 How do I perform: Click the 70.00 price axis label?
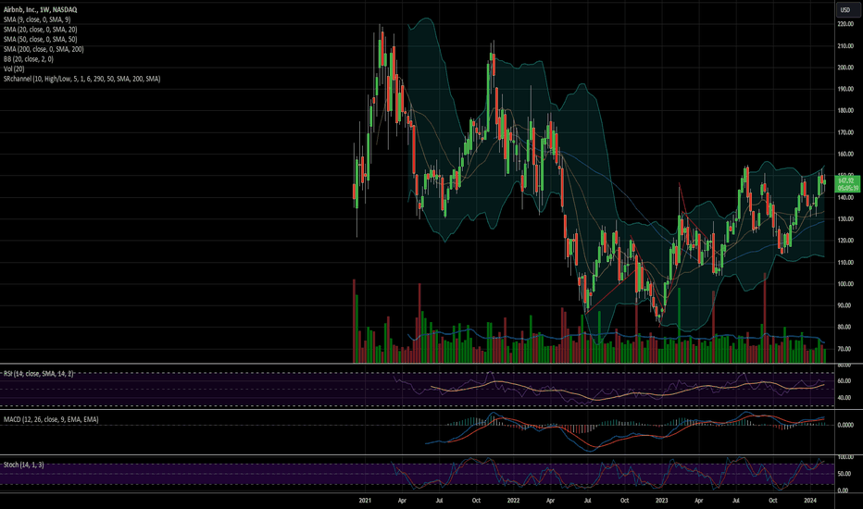tap(846, 349)
